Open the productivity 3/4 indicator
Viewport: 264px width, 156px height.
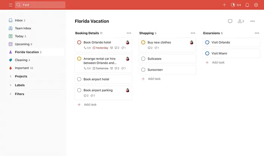[x=236, y=5]
